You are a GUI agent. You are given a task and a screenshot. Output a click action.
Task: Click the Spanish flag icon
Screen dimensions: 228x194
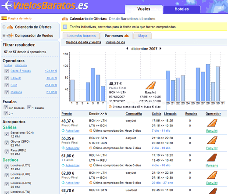coord(4,18)
